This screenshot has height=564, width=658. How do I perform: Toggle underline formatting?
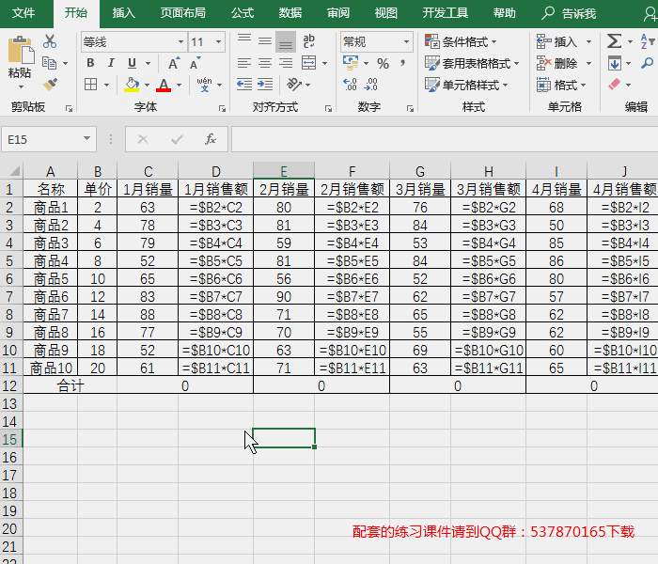[x=132, y=63]
